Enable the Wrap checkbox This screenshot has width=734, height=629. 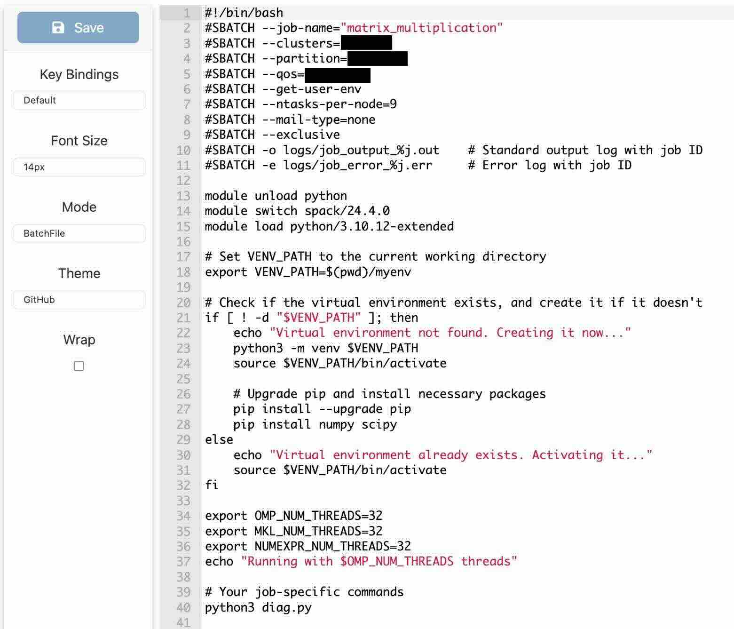79,366
